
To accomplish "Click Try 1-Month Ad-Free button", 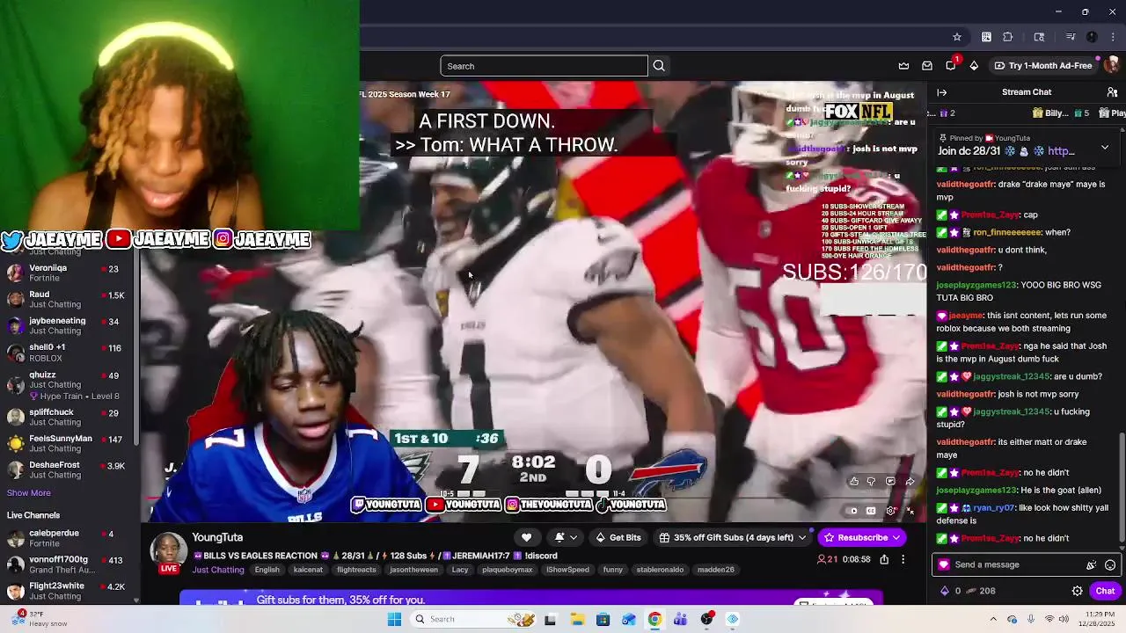I will pos(1042,66).
